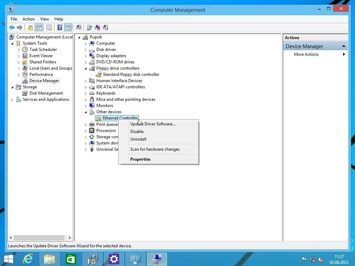Viewport: 355px width, 266px height.
Task: Select Task Scheduler in the tree
Action: [43, 50]
